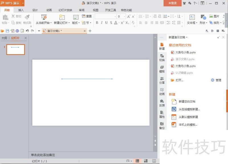Insert a picture via 图片
The height and width of the screenshot is (164, 228).
(x=214, y=16)
